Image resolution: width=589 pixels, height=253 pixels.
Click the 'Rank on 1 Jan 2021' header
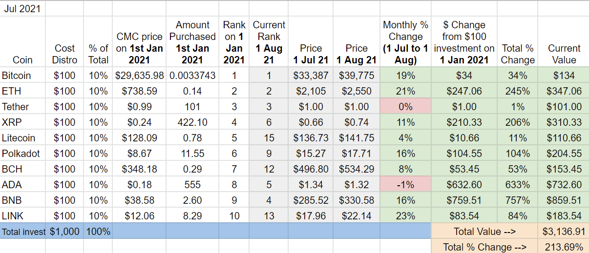(234, 42)
